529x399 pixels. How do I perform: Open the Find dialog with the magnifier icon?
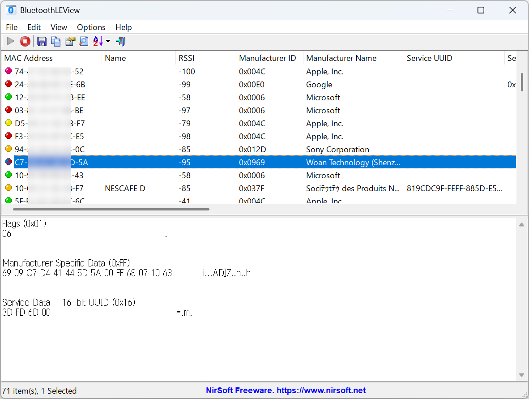84,41
